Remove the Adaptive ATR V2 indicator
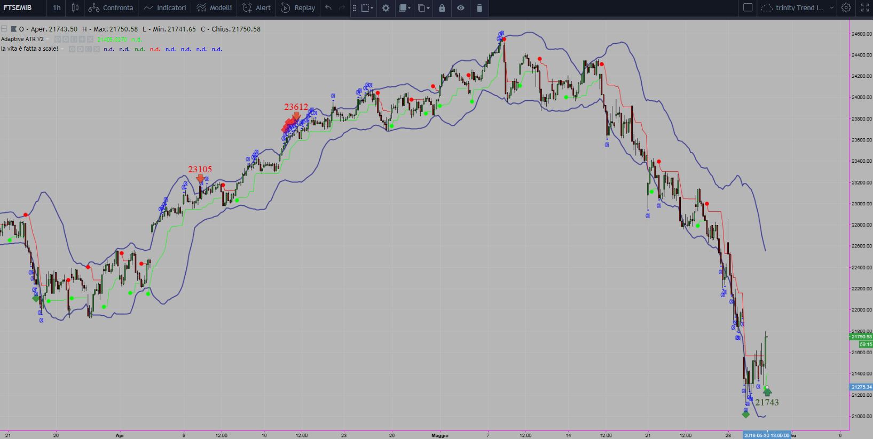 [x=90, y=39]
